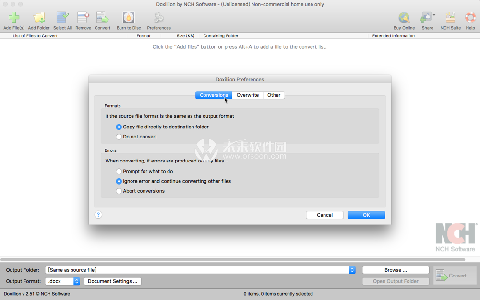Switch to the Overwrite tab
The image size is (480, 300).
247,95
